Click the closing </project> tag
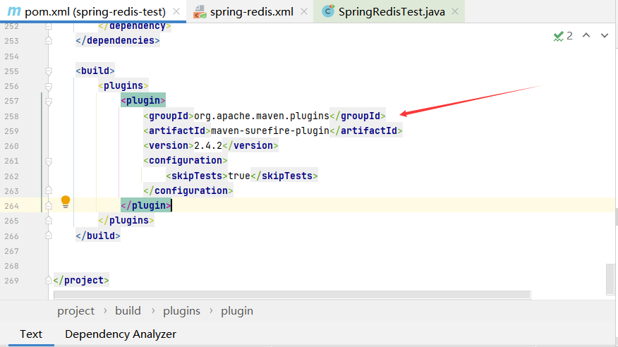This screenshot has height=347, width=618. pos(81,281)
